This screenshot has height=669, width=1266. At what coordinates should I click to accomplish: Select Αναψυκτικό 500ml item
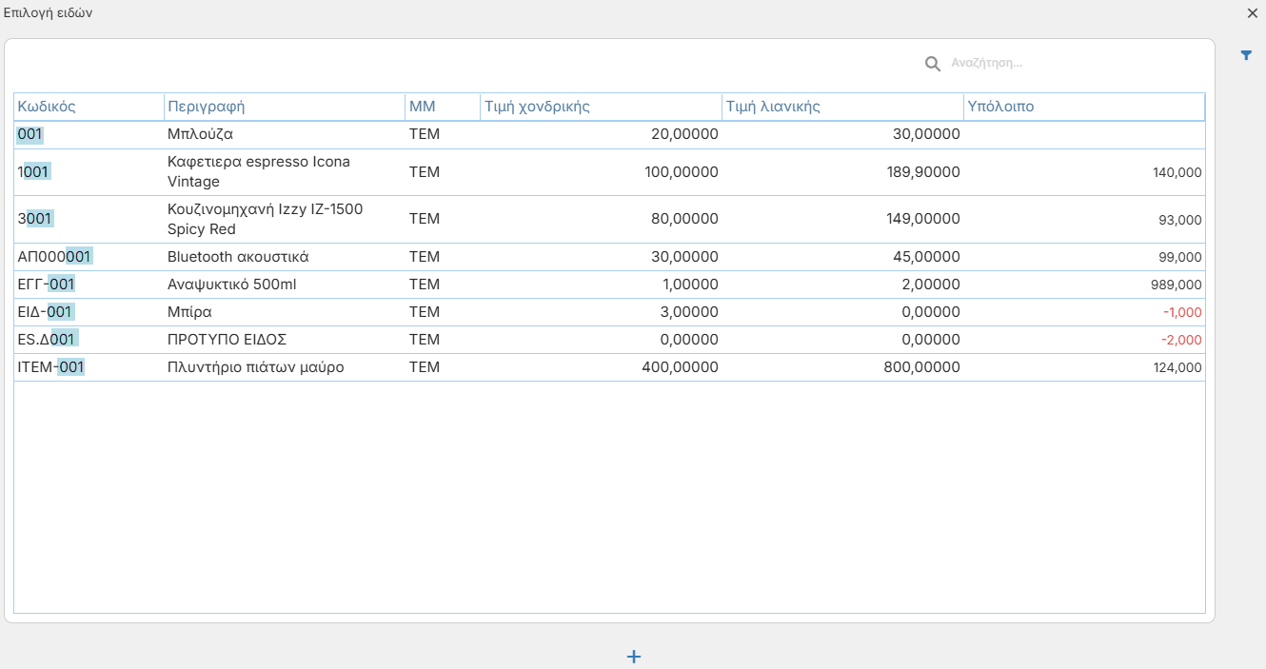pos(609,285)
